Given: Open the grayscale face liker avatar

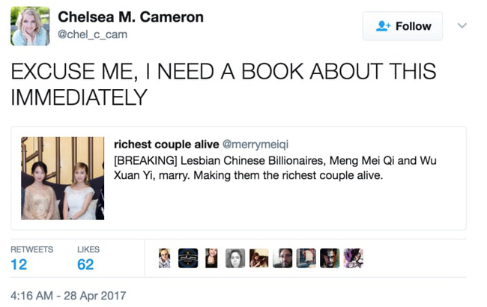Looking at the screenshot, I should [235, 258].
